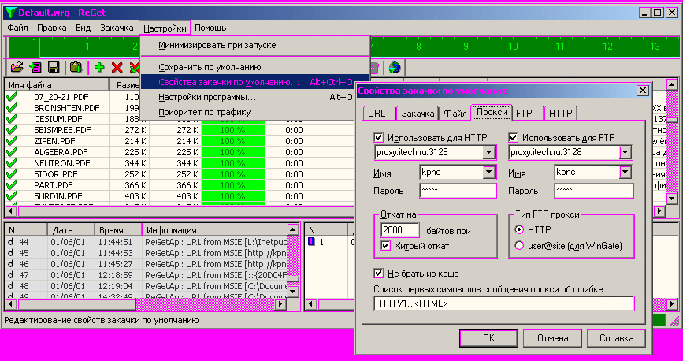Open the HTTP proxy address dropdown
The image size is (683, 361).
(489, 153)
